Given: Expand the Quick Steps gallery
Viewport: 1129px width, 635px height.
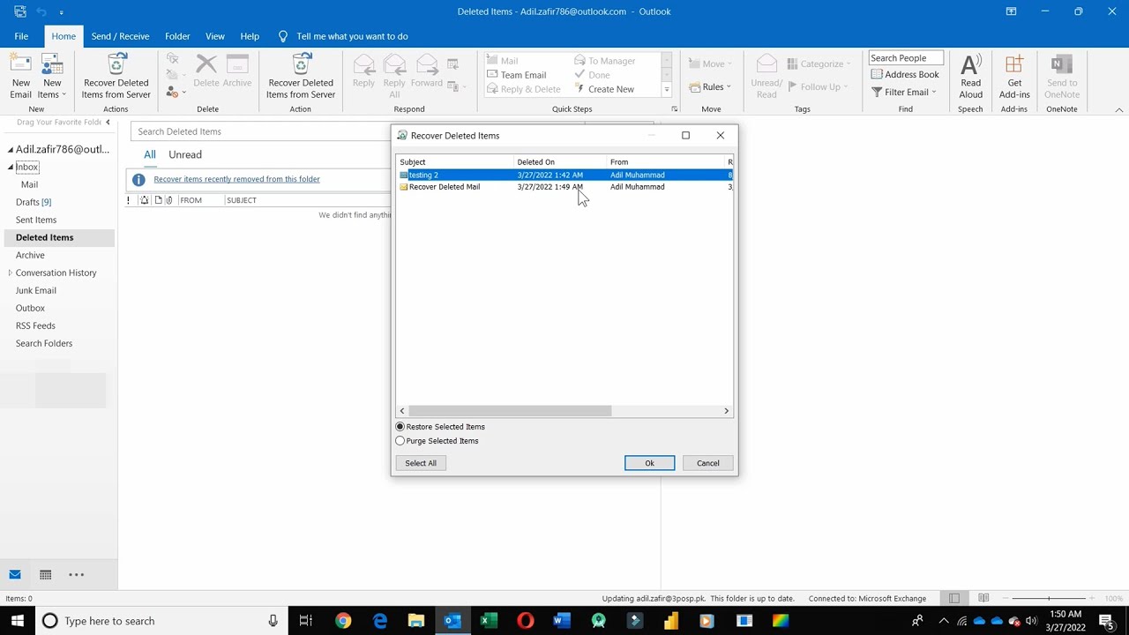Looking at the screenshot, I should pos(667,89).
